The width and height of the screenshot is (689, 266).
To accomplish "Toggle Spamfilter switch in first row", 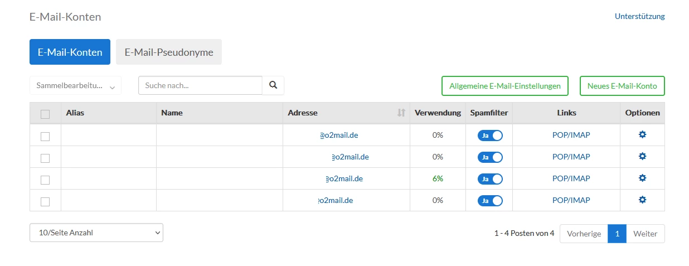I will click(x=490, y=135).
